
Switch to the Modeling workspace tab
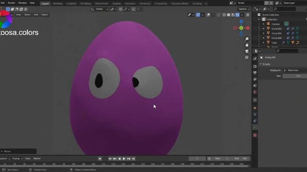pyautogui.click(x=58, y=3)
